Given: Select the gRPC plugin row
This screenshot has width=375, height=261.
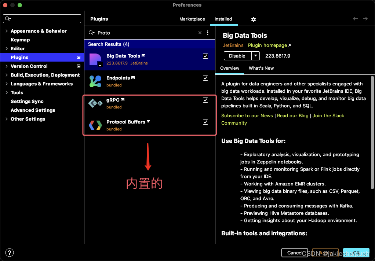Looking at the screenshot, I should [x=150, y=103].
